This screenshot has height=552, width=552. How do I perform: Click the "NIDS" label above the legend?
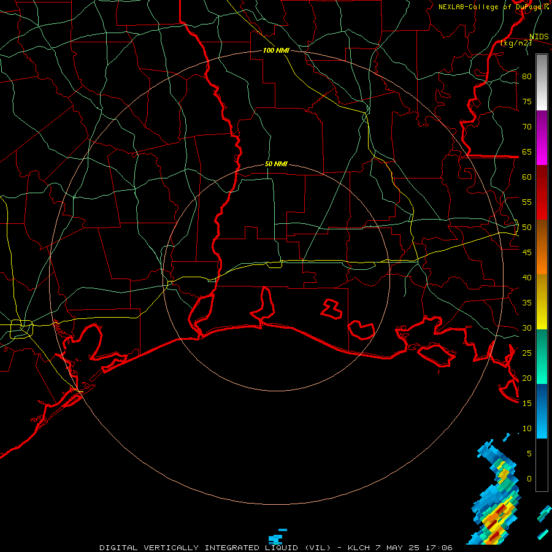coord(539,37)
